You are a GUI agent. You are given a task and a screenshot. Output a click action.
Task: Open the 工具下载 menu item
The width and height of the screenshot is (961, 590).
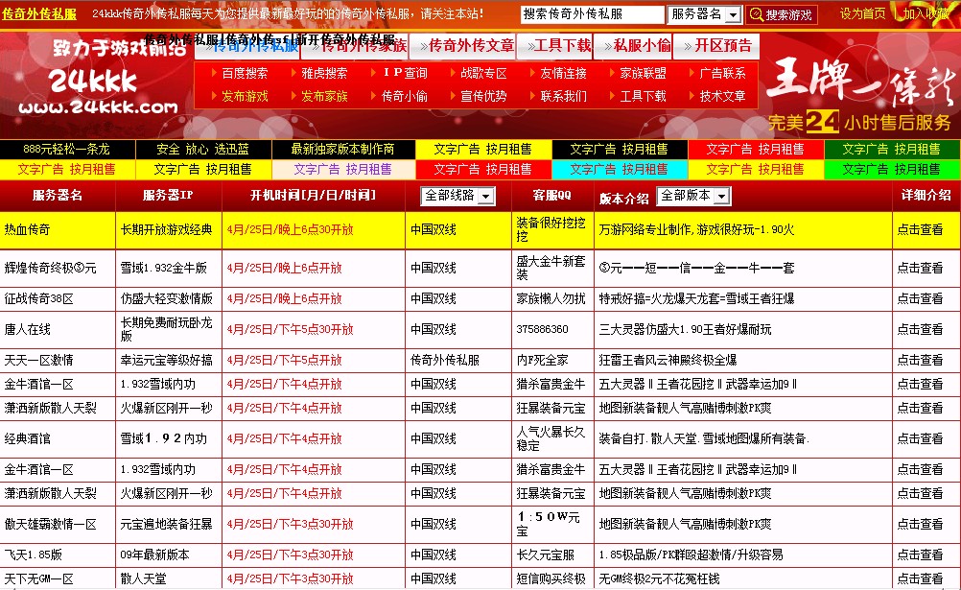(560, 45)
